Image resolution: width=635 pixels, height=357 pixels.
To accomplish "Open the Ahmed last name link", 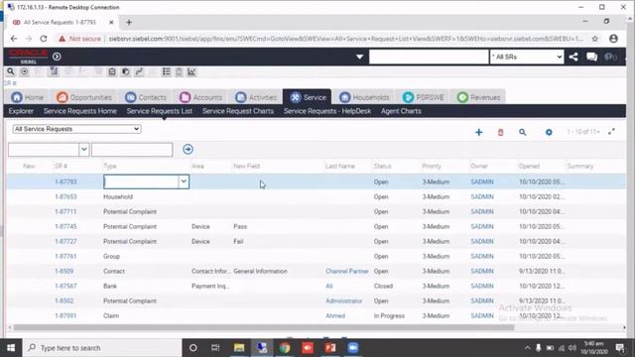I will (x=335, y=315).
